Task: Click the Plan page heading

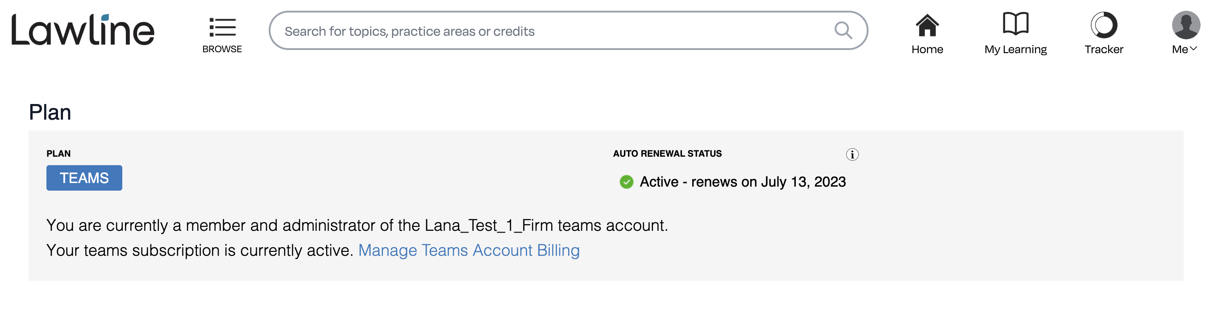Action: pos(50,112)
